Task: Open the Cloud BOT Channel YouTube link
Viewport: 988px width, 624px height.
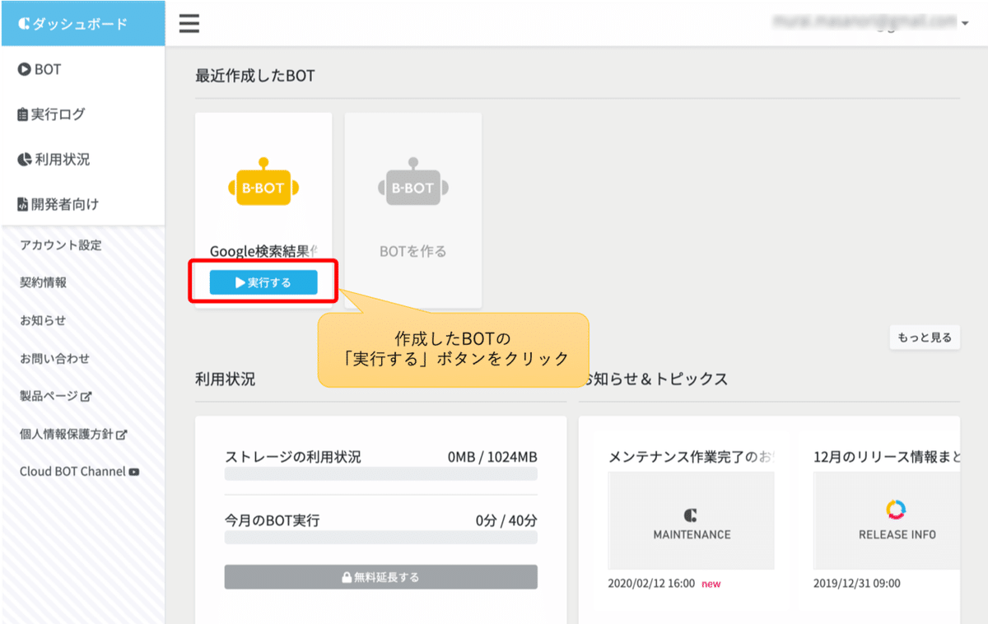Action: pos(72,473)
